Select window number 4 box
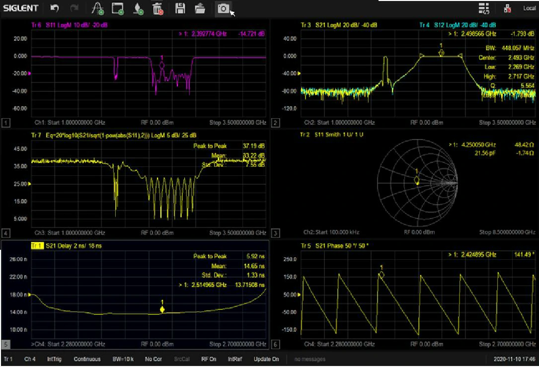Viewport: 539px width, 367px height. coord(6,233)
